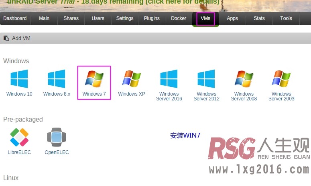The image size is (311, 186).
Task: Switch to the Plugins tab
Action: pyautogui.click(x=152, y=18)
